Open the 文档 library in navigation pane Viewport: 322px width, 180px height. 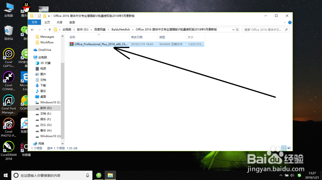tap(41, 80)
